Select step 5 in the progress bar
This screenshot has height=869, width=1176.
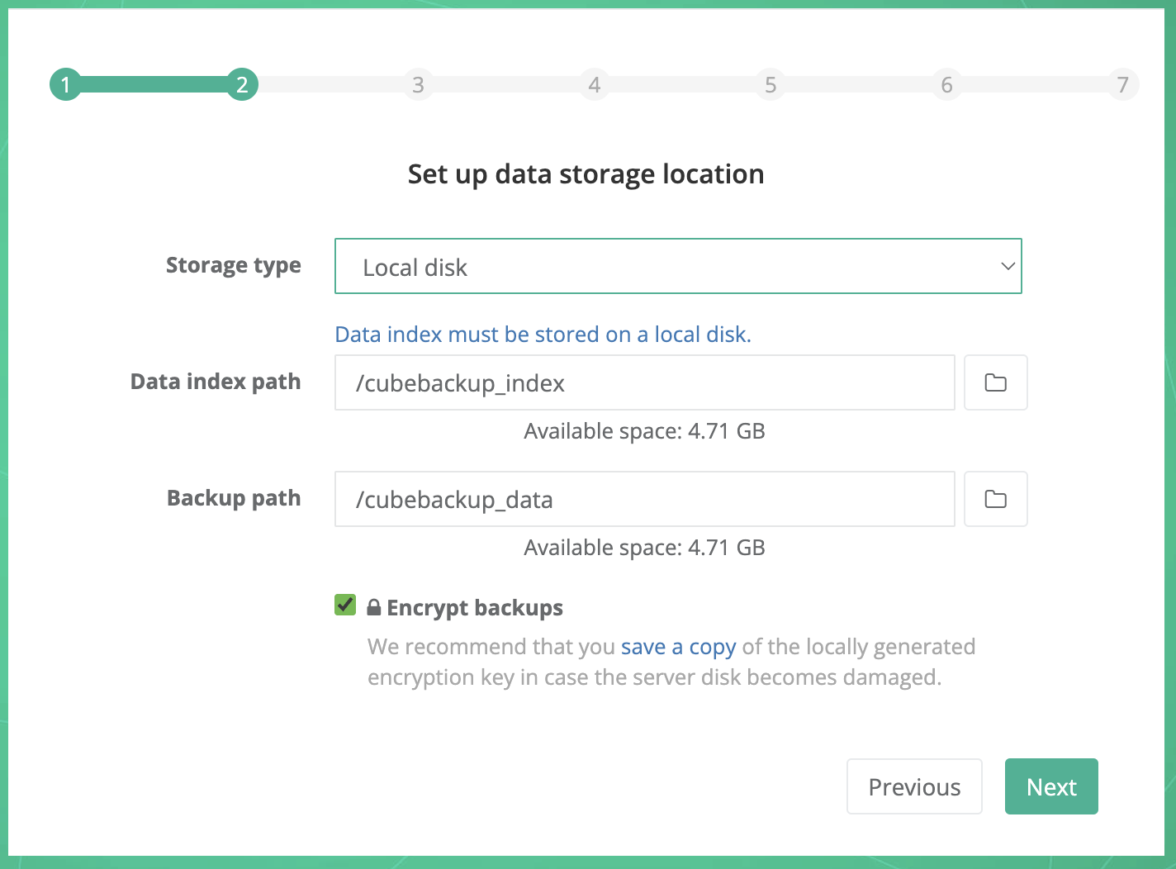coord(771,84)
